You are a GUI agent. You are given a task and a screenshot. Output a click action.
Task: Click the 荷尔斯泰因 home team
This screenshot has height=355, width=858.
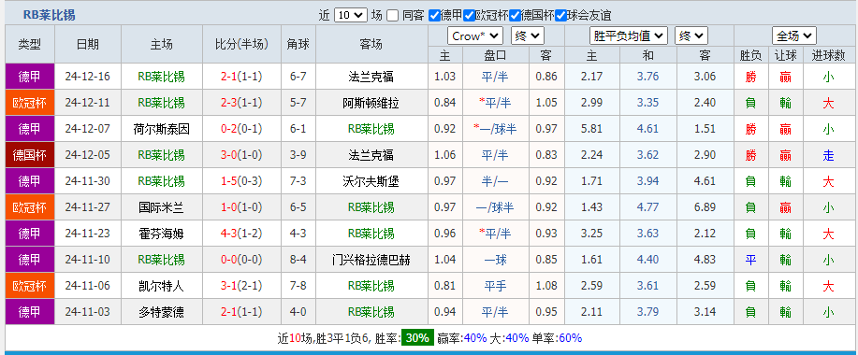[162, 129]
